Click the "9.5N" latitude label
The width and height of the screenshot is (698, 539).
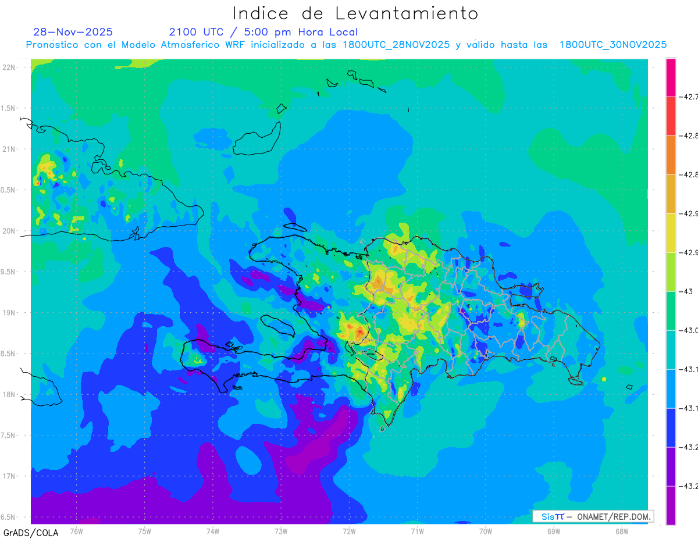point(9,272)
